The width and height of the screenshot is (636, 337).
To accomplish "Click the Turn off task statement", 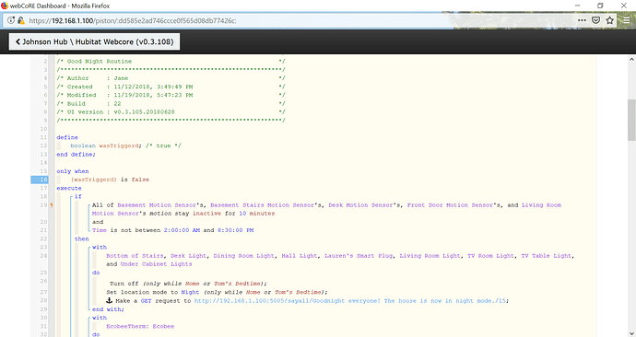I will click(x=188, y=284).
